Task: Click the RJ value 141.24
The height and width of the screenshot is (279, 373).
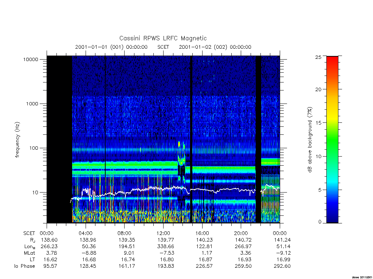Action: click(282, 240)
